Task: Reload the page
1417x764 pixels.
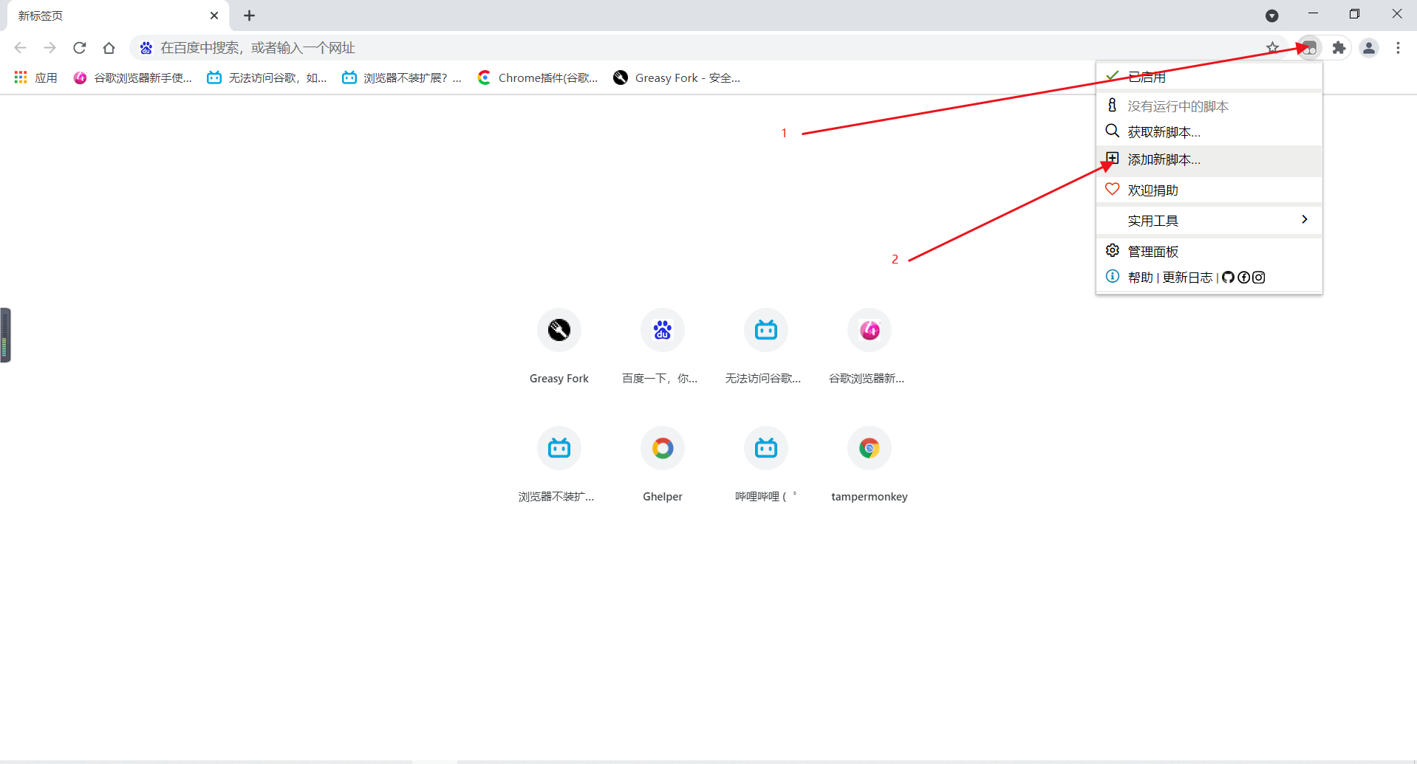Action: click(x=80, y=48)
